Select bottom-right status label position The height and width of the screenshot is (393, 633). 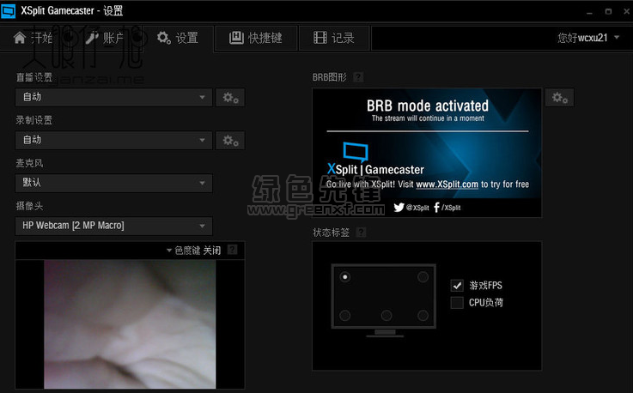423,315
